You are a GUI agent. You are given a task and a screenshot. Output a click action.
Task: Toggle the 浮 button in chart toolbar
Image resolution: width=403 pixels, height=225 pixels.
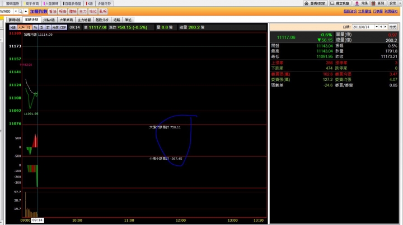pyautogui.click(x=41, y=27)
